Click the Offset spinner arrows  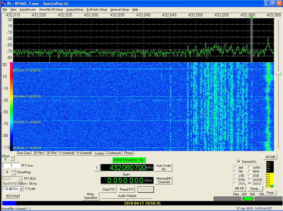12,158
